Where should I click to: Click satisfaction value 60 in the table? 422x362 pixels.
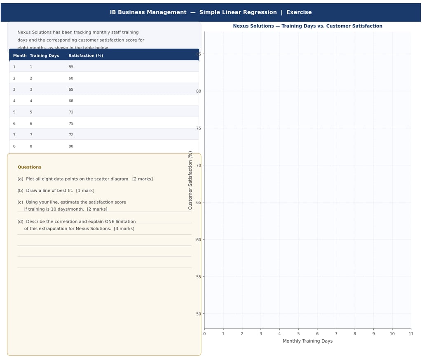[x=71, y=78]
